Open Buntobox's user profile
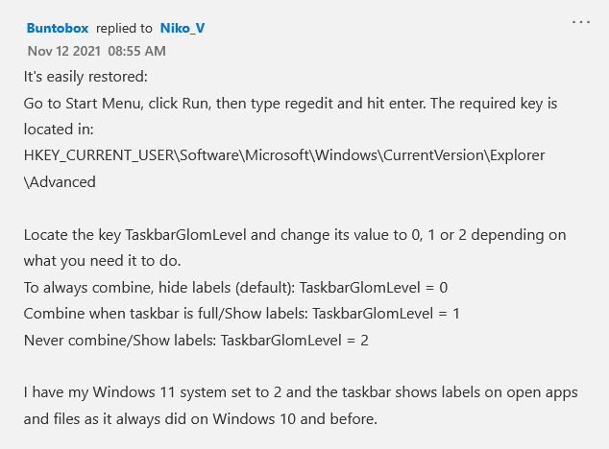Screen dimensions: 609x449 point(58,28)
